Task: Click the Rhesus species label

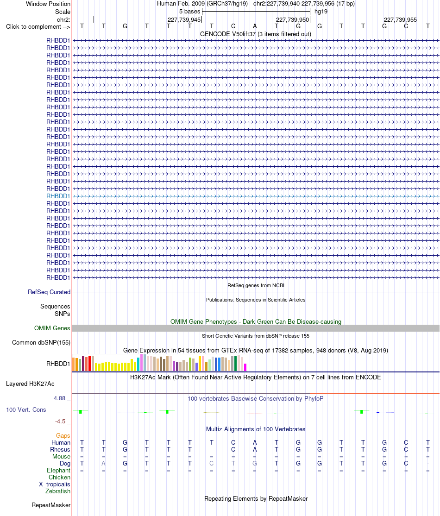Action: pyautogui.click(x=60, y=449)
